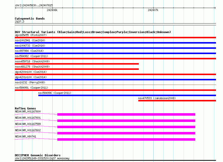Click the 'Cytogenetic Bands' track title
The height and width of the screenshot is (162, 223).
point(30,19)
